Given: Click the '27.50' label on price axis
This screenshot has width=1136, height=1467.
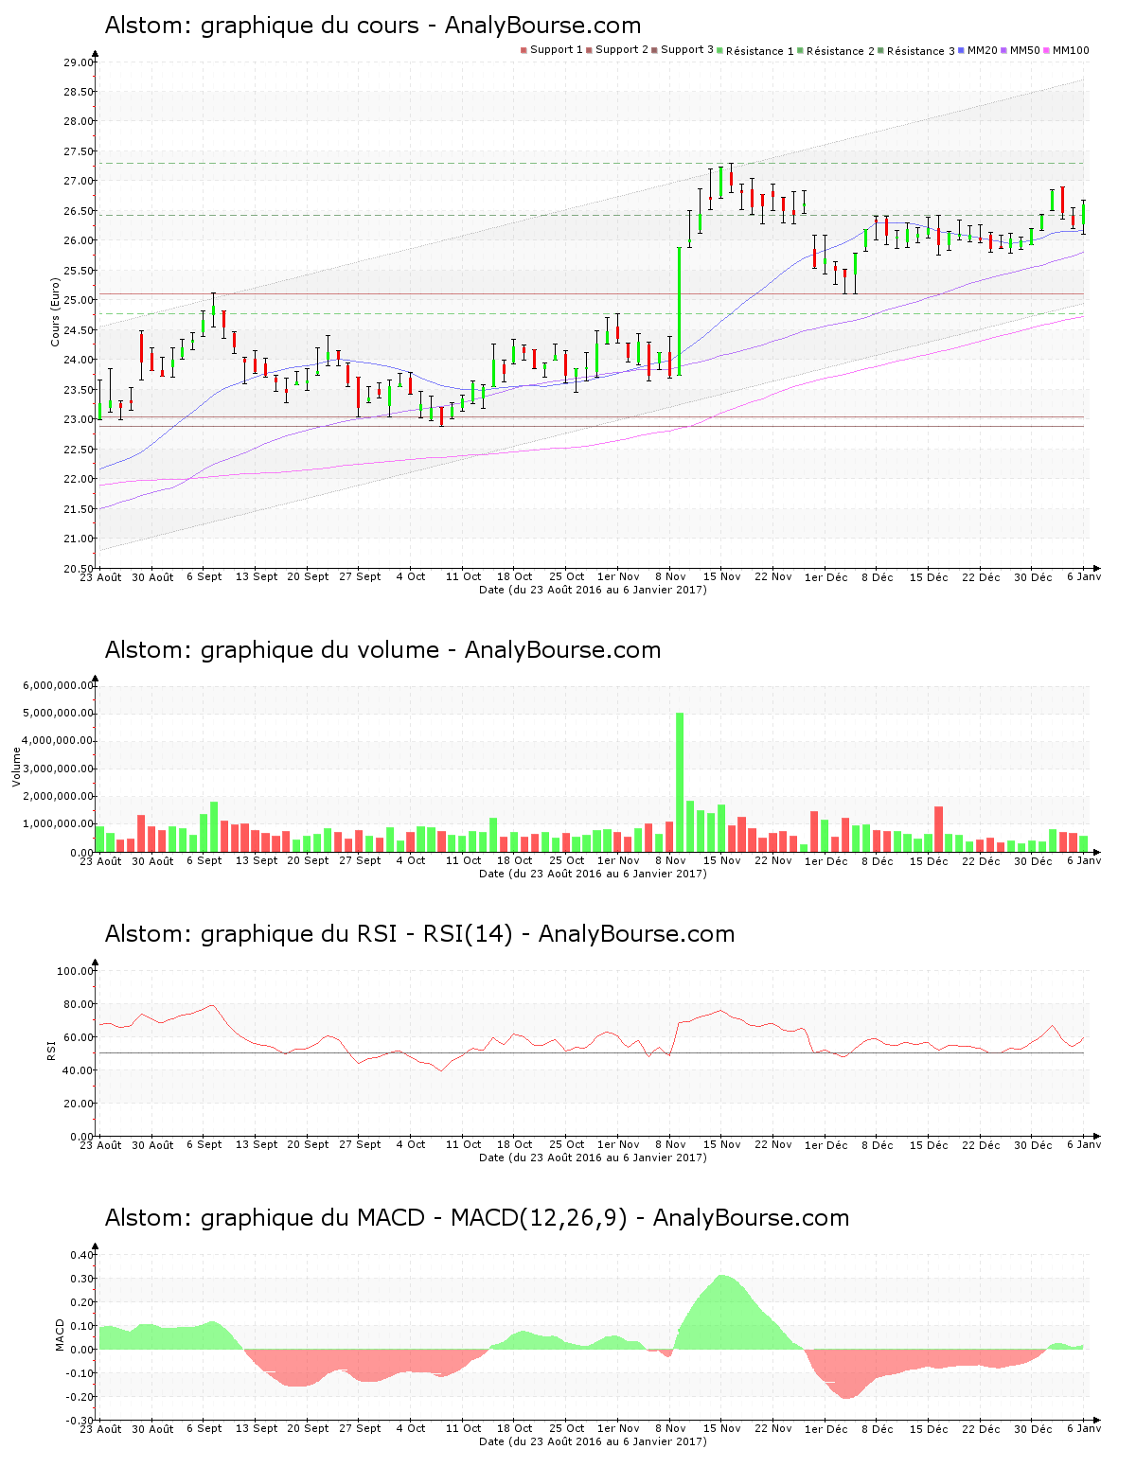Looking at the screenshot, I should point(79,151).
